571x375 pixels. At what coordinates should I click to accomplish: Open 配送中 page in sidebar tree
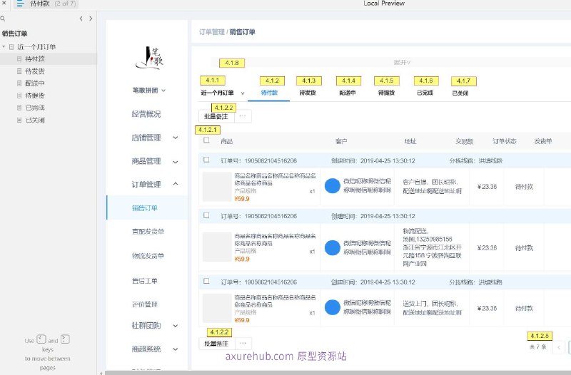(x=35, y=83)
